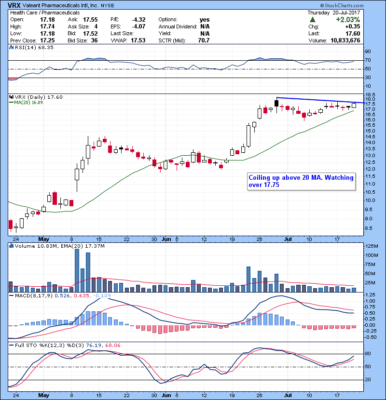Click the Volume value 10,833,676
This screenshot has height=400, width=386.
[x=345, y=40]
